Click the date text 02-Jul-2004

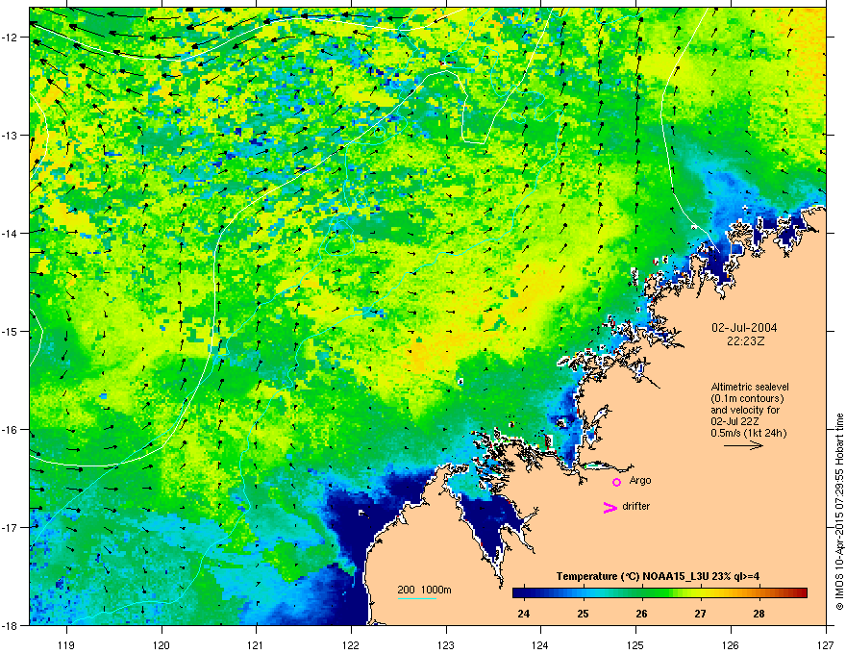pos(744,328)
